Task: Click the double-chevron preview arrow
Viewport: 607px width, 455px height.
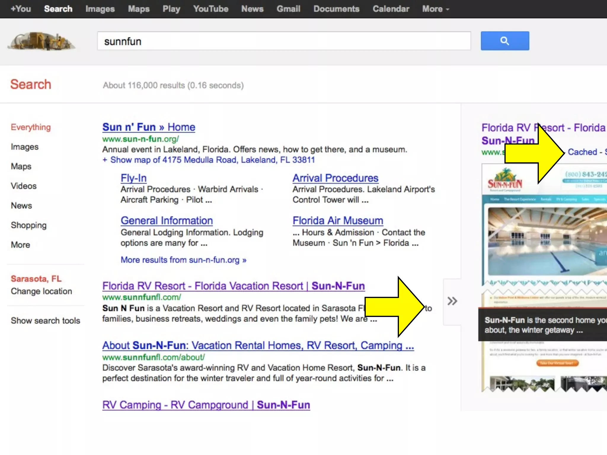Action: coord(452,301)
